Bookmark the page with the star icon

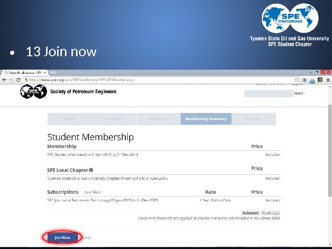tap(296, 80)
